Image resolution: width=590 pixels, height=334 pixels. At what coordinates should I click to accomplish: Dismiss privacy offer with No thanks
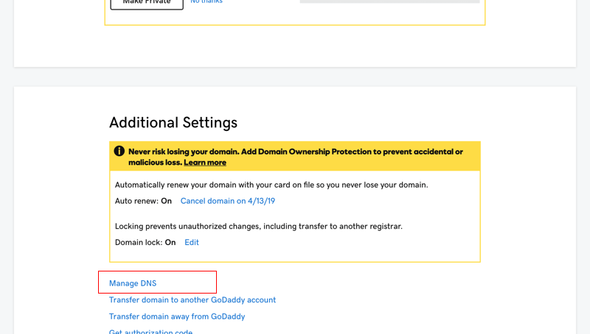pyautogui.click(x=206, y=2)
